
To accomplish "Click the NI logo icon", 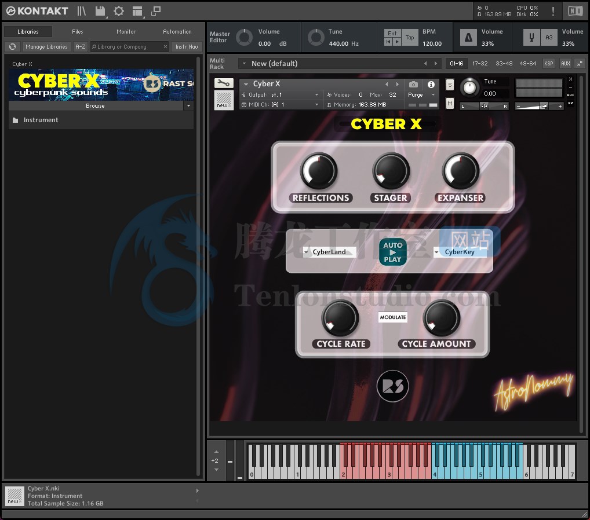I will (x=576, y=11).
